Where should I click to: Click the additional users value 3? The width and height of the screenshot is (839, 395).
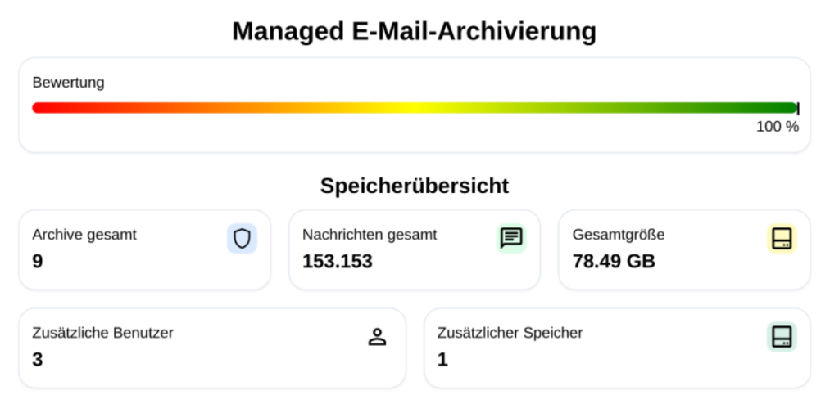(x=38, y=359)
